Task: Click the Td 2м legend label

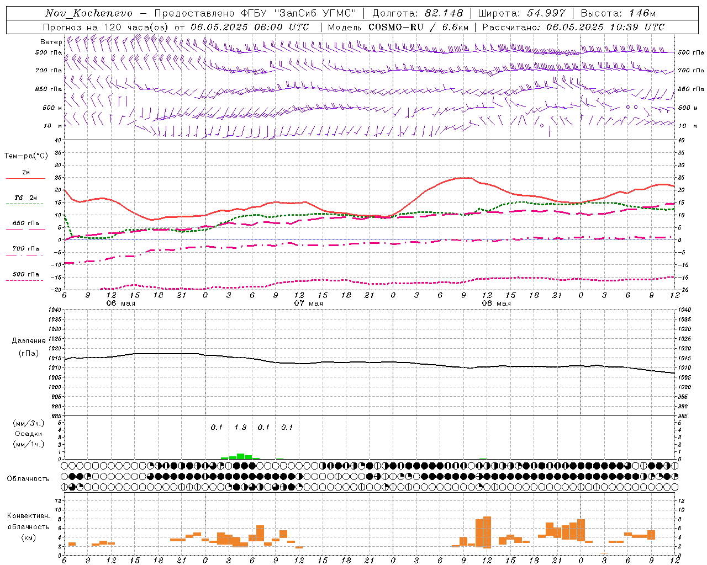Action: pos(26,198)
